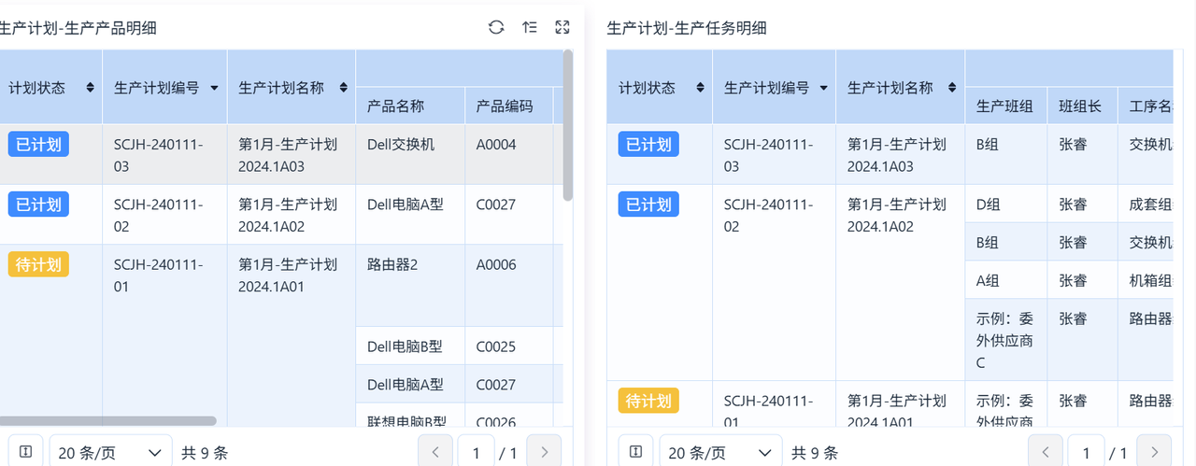Click 已计划 tag of SCJH-240111-03 in 生产任务明细
The height and width of the screenshot is (466, 1196).
pyautogui.click(x=648, y=145)
